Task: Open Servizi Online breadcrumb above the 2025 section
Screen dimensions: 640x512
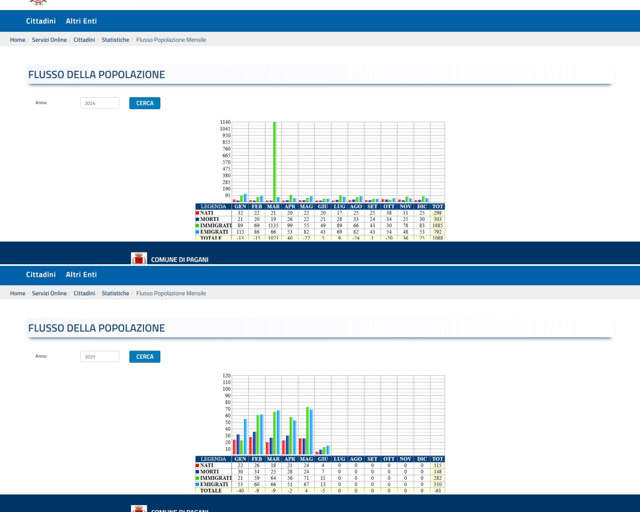Action: (x=49, y=293)
